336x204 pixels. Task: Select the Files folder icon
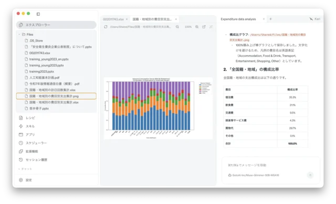pyautogui.click(x=24, y=34)
